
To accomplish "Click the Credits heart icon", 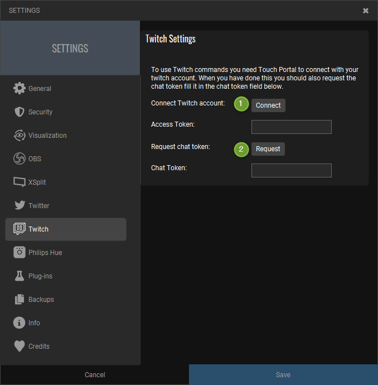I will [20, 346].
